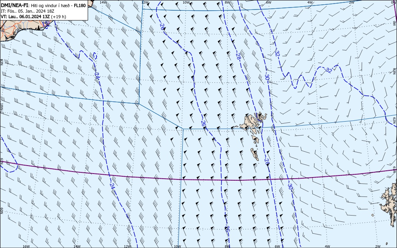Click the 26 isotherm label west of Faroe Islands
Image resolution: width=397 pixels, height=248 pixels.
point(203,124)
